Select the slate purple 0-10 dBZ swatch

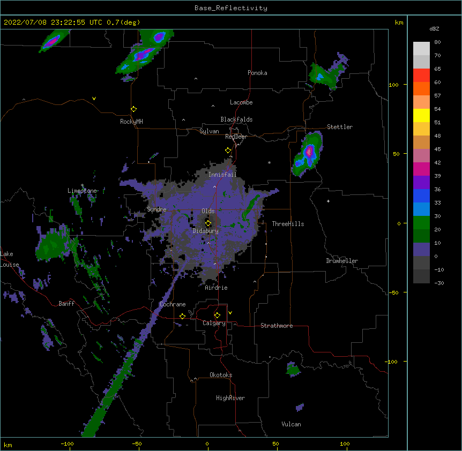(421, 250)
